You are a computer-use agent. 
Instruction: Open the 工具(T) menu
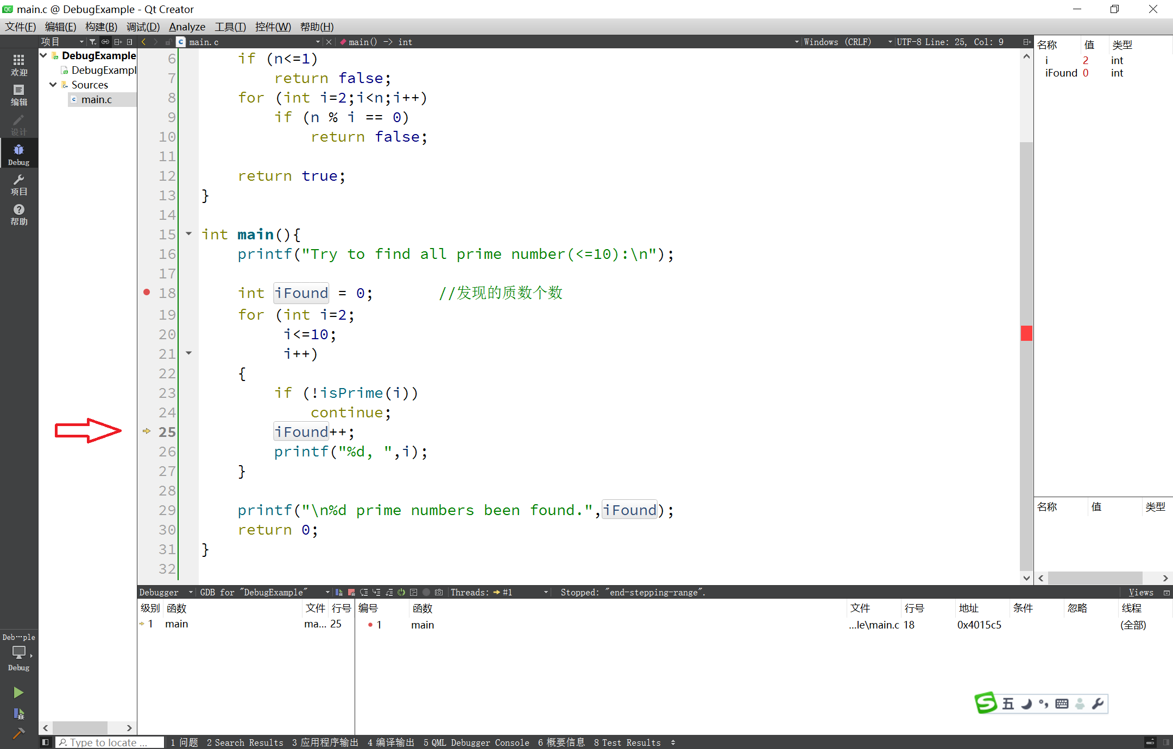(230, 27)
